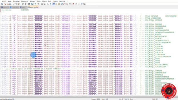
Task: Click the Redo arrow icon
Action: point(26,4)
